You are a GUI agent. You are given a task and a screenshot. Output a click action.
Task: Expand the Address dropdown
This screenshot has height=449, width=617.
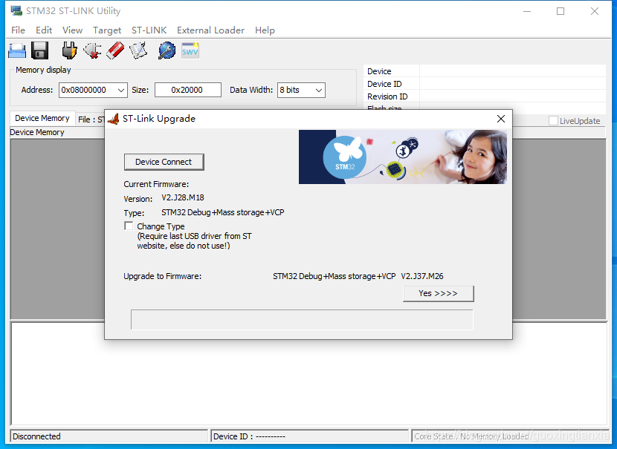click(x=121, y=90)
